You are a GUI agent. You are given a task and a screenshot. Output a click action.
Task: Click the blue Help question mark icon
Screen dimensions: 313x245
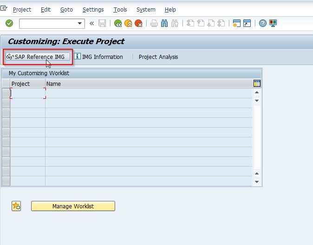[x=263, y=23]
